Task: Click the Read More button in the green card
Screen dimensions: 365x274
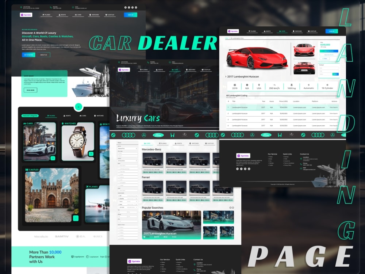Action: (31, 90)
